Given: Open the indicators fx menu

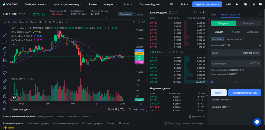Looking at the screenshot, I should coord(67,22).
